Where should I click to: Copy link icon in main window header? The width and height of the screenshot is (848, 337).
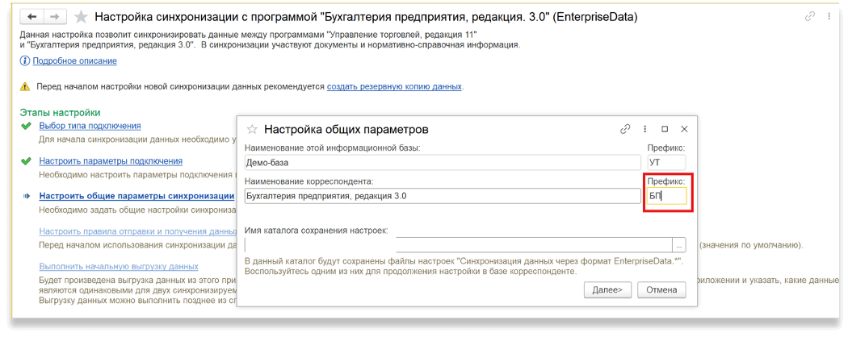click(x=809, y=17)
